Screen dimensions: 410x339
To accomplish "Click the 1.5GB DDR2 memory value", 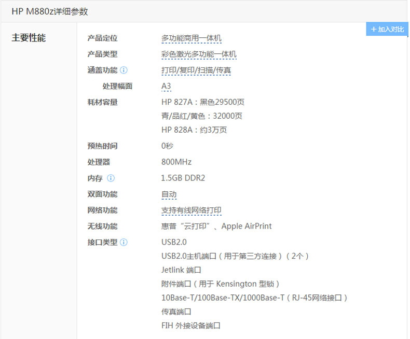I will coord(183,178).
